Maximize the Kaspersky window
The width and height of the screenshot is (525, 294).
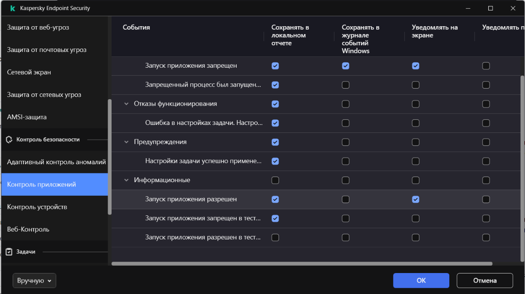490,8
